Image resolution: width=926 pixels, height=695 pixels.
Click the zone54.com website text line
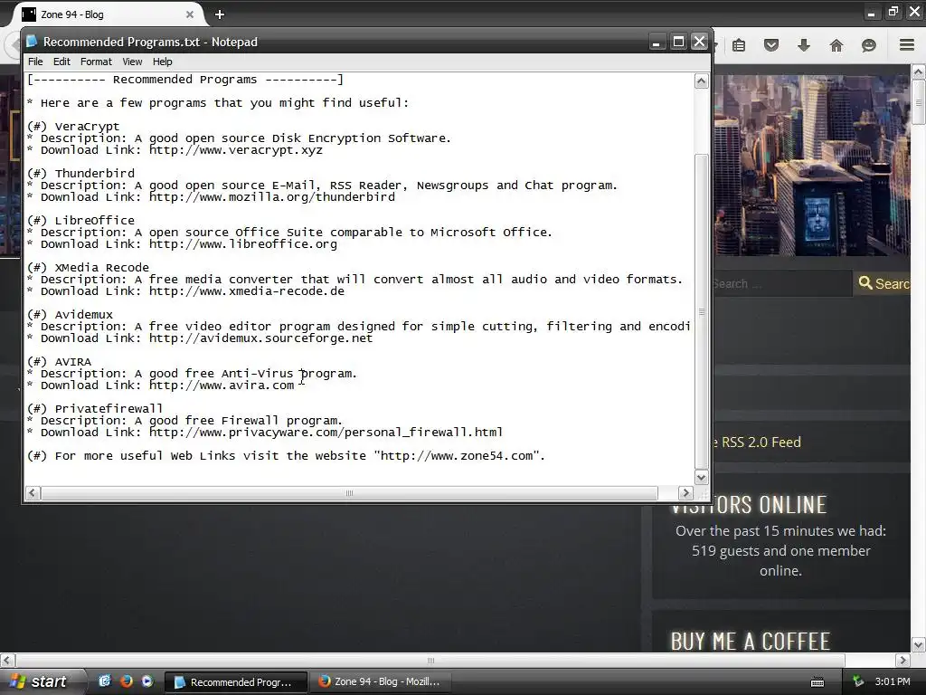click(x=286, y=456)
